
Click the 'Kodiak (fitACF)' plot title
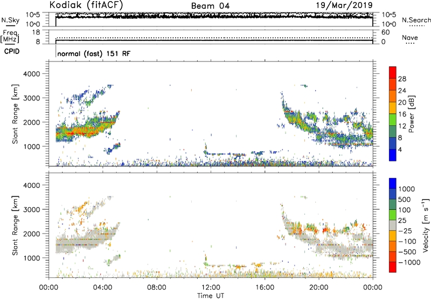tap(86, 5)
